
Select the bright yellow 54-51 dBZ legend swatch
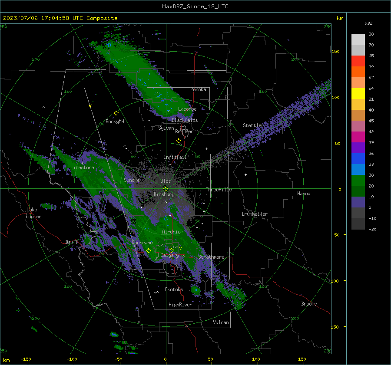tap(358, 94)
